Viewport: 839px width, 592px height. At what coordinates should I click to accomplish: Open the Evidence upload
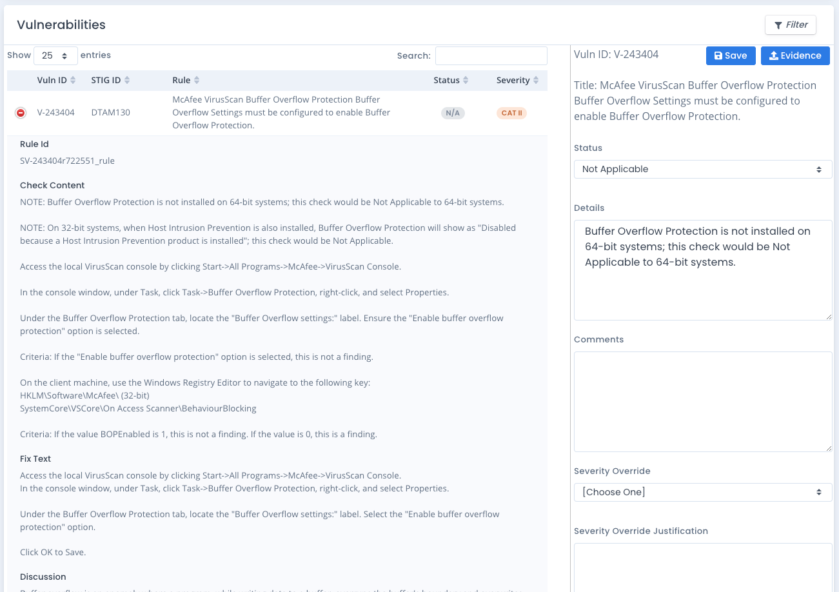click(x=795, y=55)
